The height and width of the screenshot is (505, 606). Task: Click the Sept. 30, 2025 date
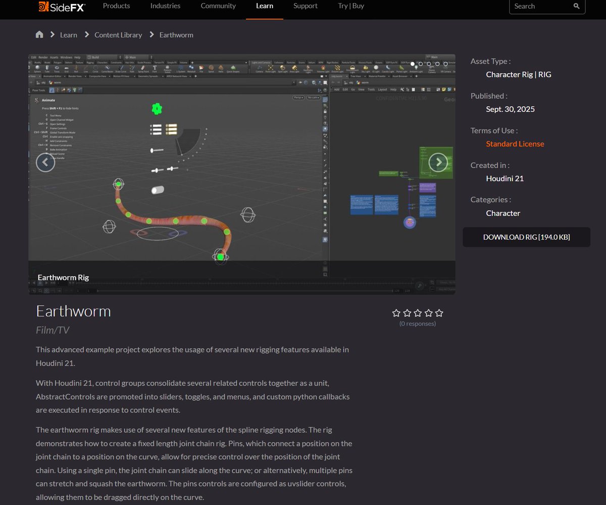510,109
